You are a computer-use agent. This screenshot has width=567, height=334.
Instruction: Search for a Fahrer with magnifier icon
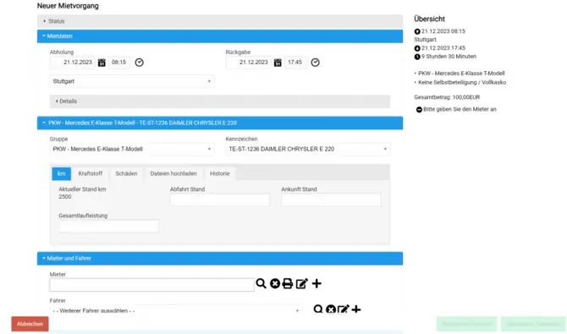(x=318, y=309)
